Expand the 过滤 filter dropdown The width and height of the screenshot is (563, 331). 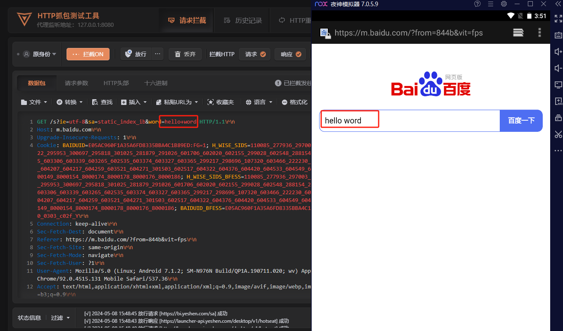60,318
